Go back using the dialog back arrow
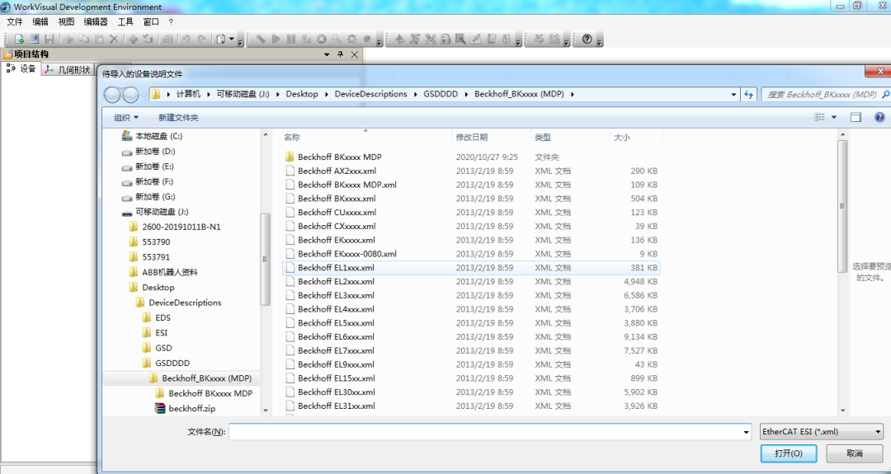 coord(112,95)
